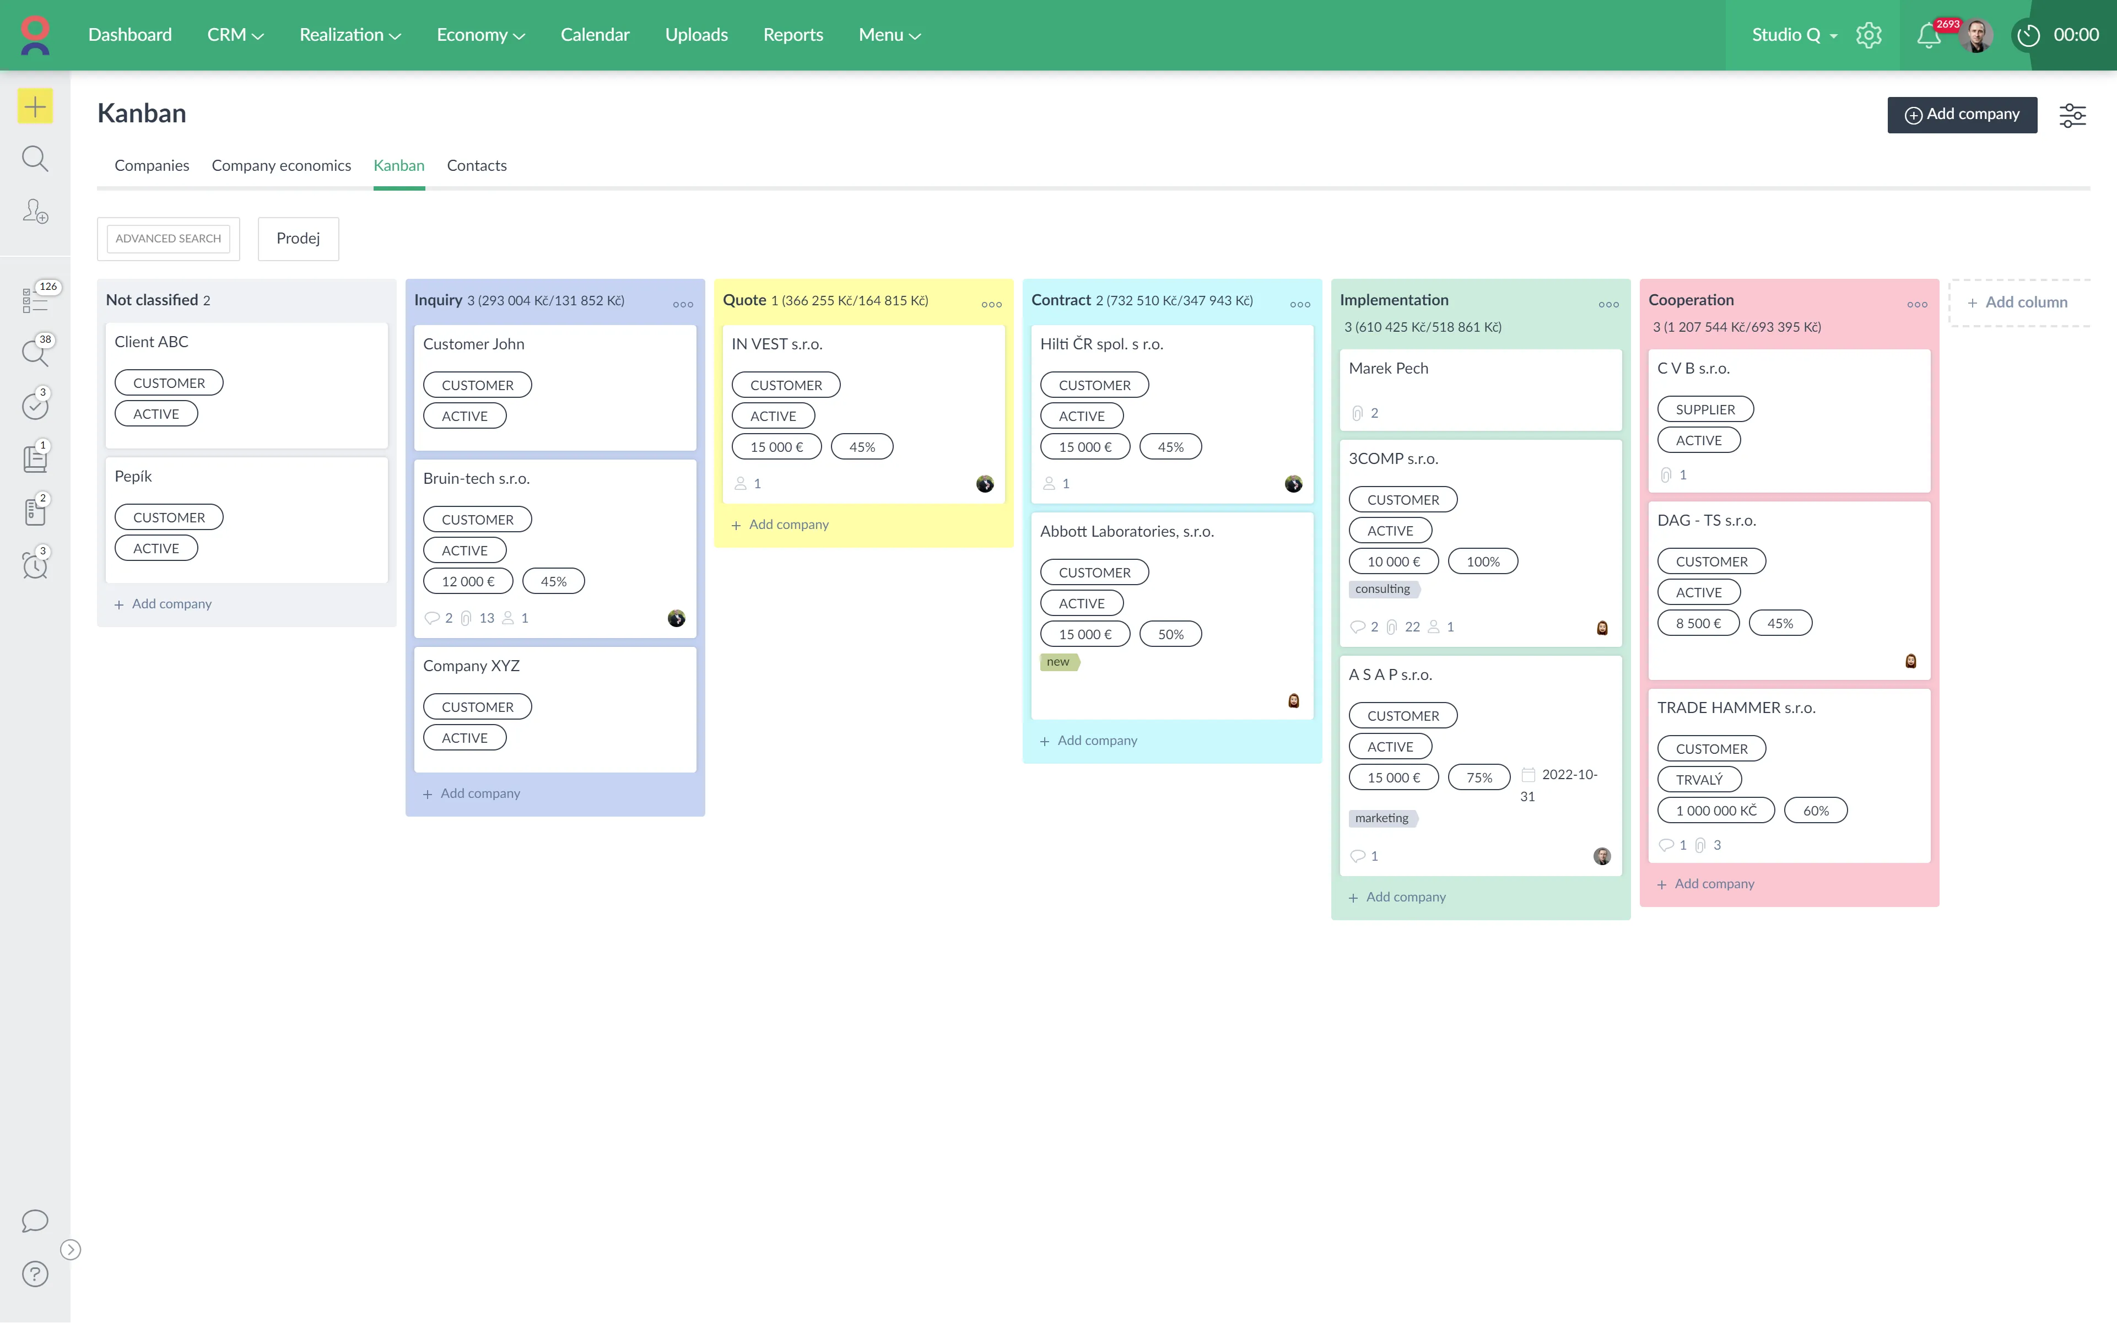This screenshot has width=2117, height=1323.
Task: Expand the collapsed left sidebar arrow
Action: [71, 1250]
